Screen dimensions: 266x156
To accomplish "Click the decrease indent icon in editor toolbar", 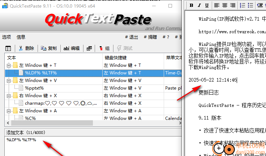I will [260, 5].
